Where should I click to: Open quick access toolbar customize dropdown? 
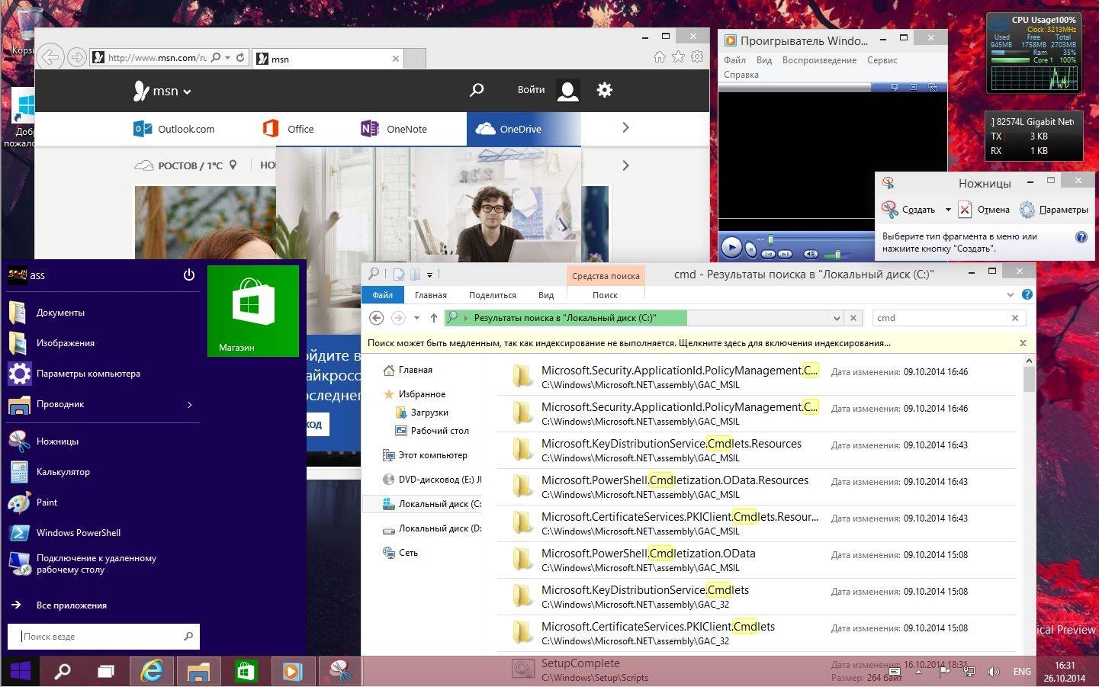[x=429, y=274]
